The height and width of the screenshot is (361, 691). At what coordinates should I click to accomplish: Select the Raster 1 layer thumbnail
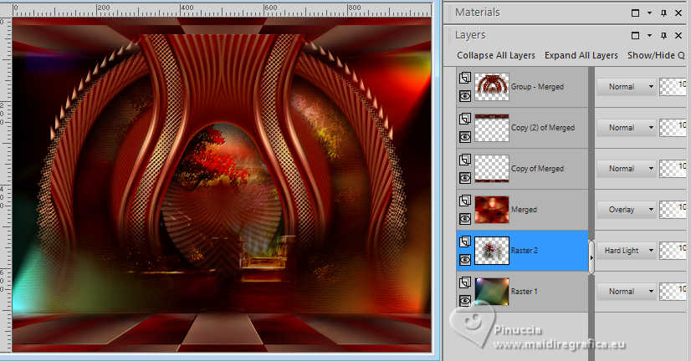tap(492, 292)
